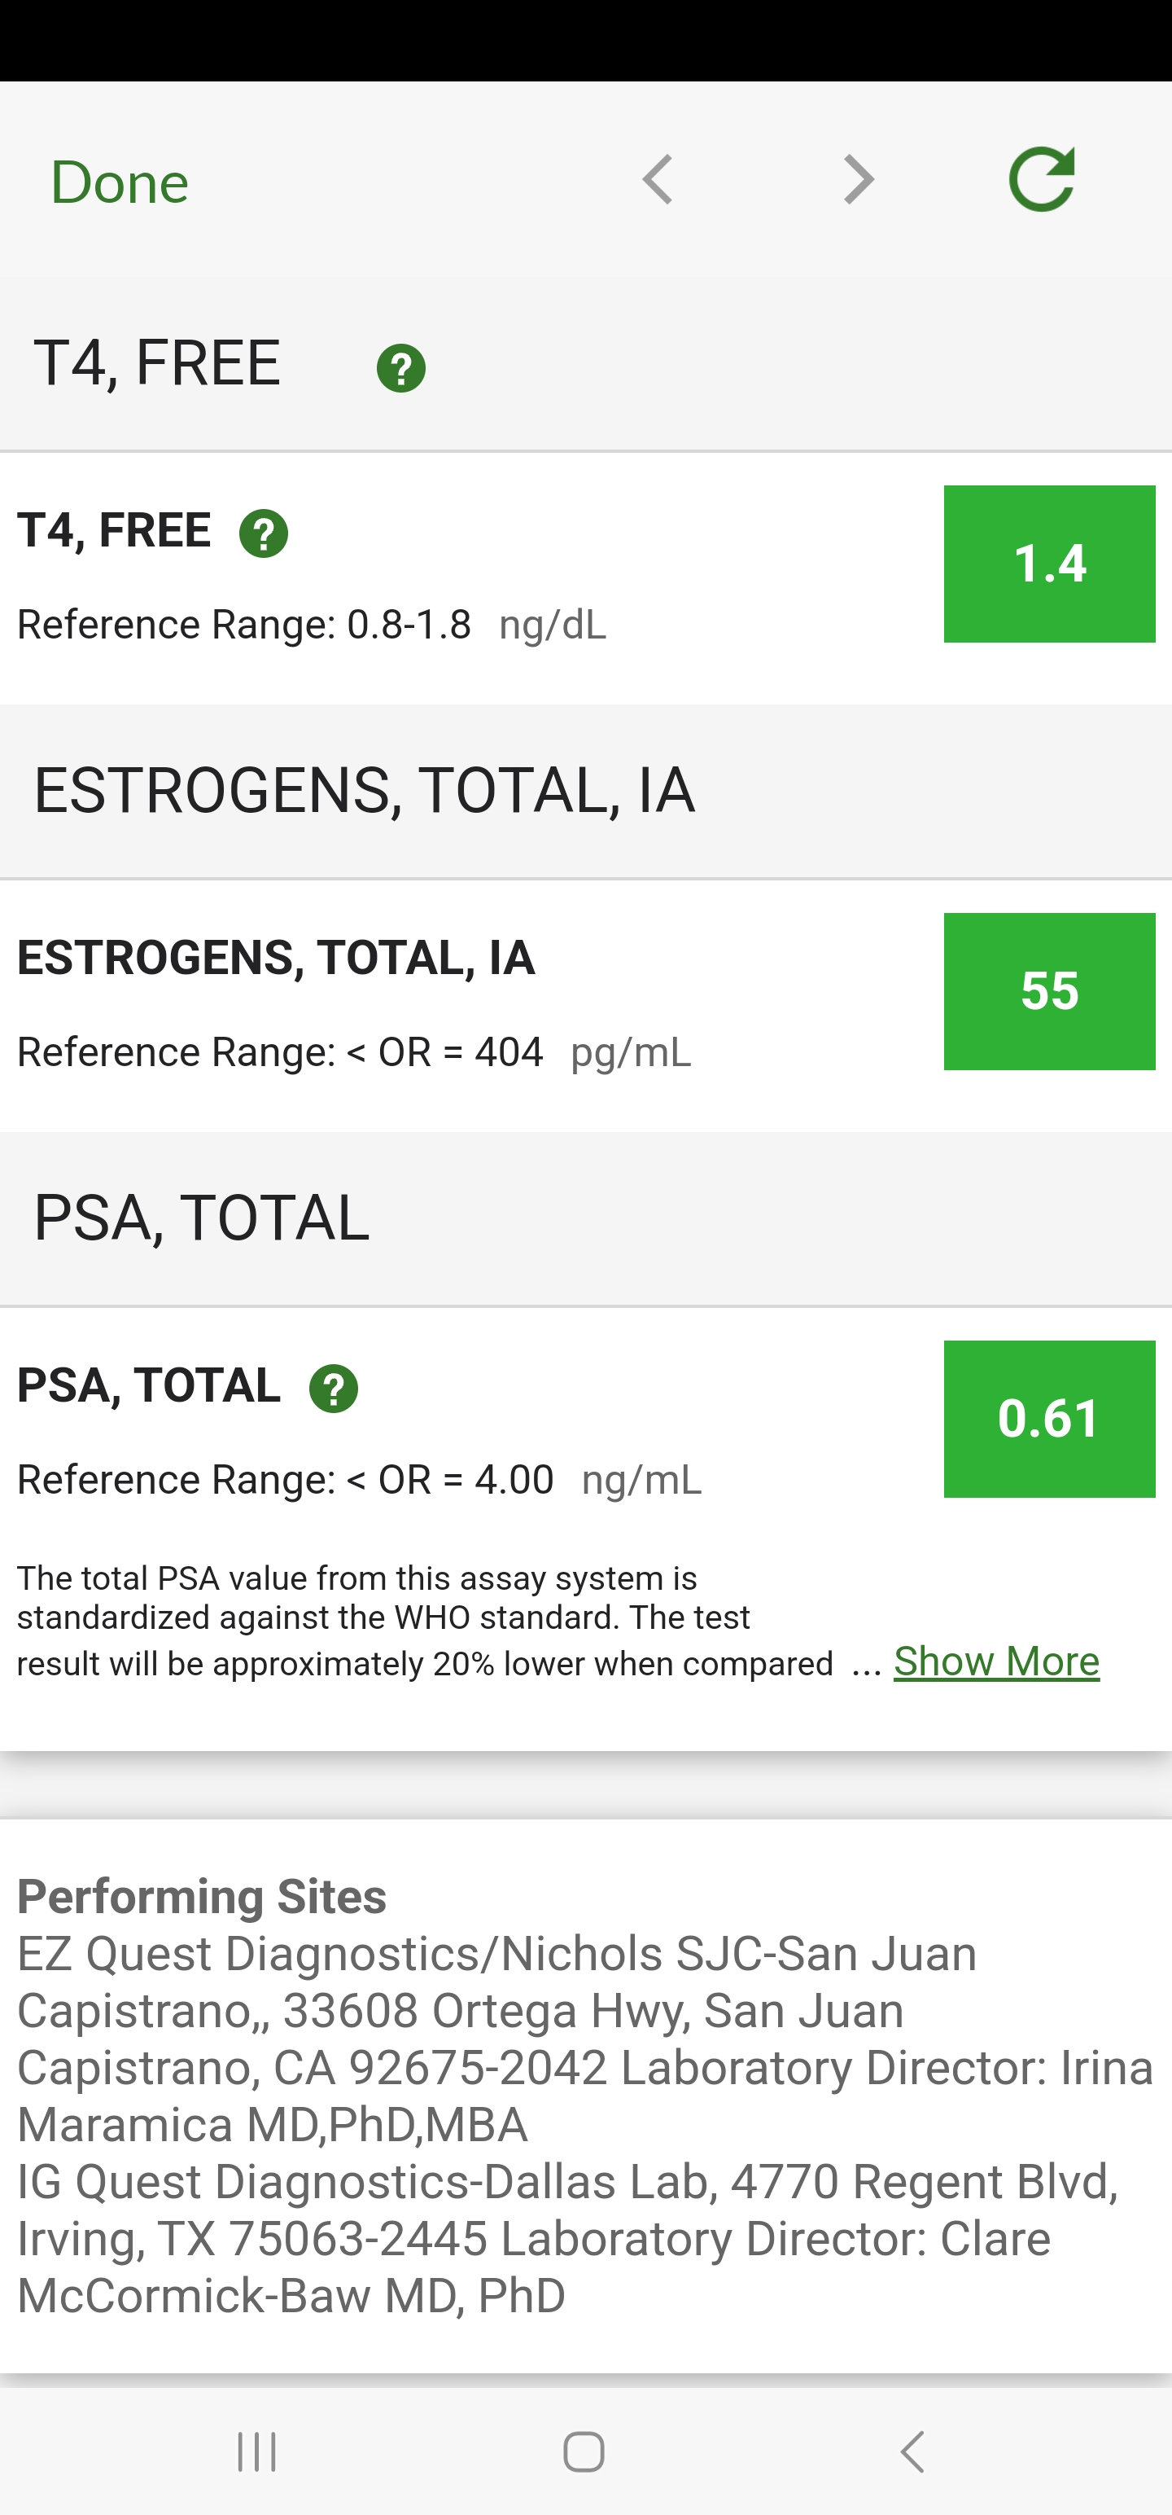Tap the green 55 estrogens result box

pyautogui.click(x=1049, y=991)
